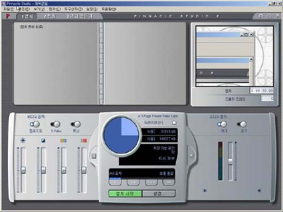Click the 오디오 캡처 heading
The image size is (283, 212).
tap(218, 117)
